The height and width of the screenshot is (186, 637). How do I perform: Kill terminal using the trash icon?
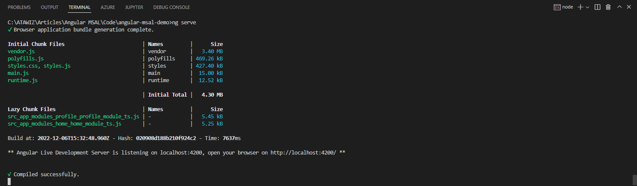click(608, 7)
